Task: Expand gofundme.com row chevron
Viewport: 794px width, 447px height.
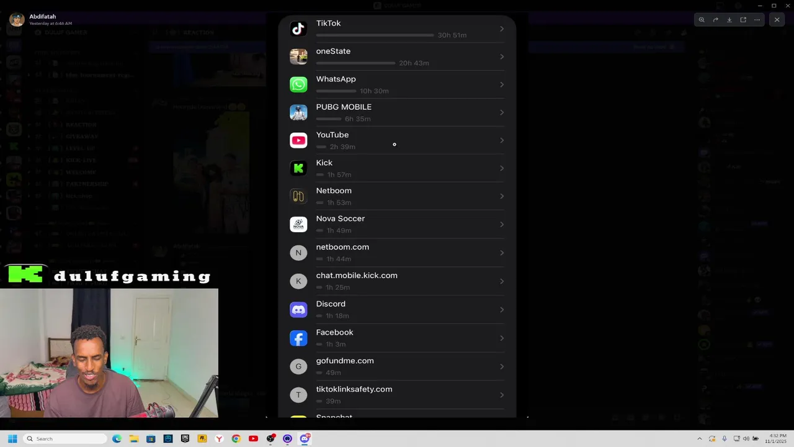Action: point(502,366)
